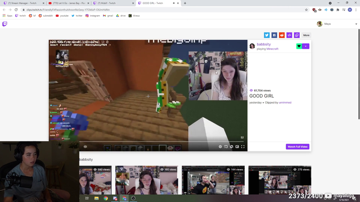Toggle clip player fullscreen

(x=242, y=146)
